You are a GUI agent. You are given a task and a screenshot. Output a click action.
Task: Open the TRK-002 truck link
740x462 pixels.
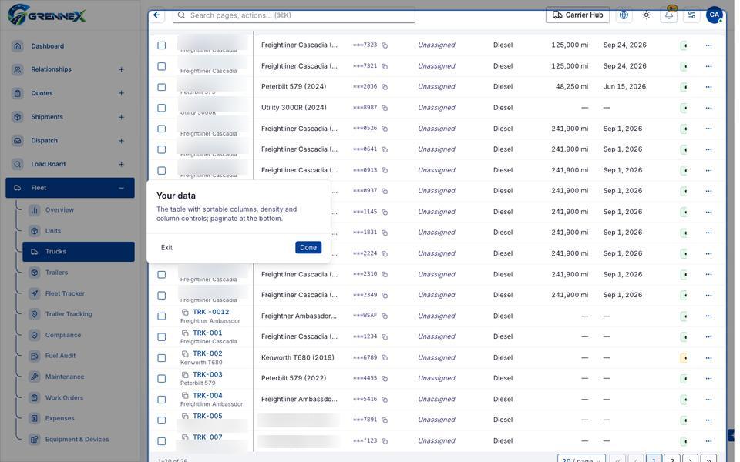click(x=207, y=353)
